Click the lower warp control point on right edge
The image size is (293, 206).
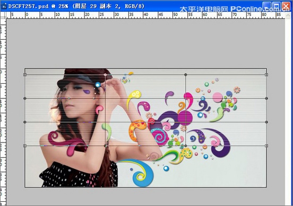tap(266, 122)
